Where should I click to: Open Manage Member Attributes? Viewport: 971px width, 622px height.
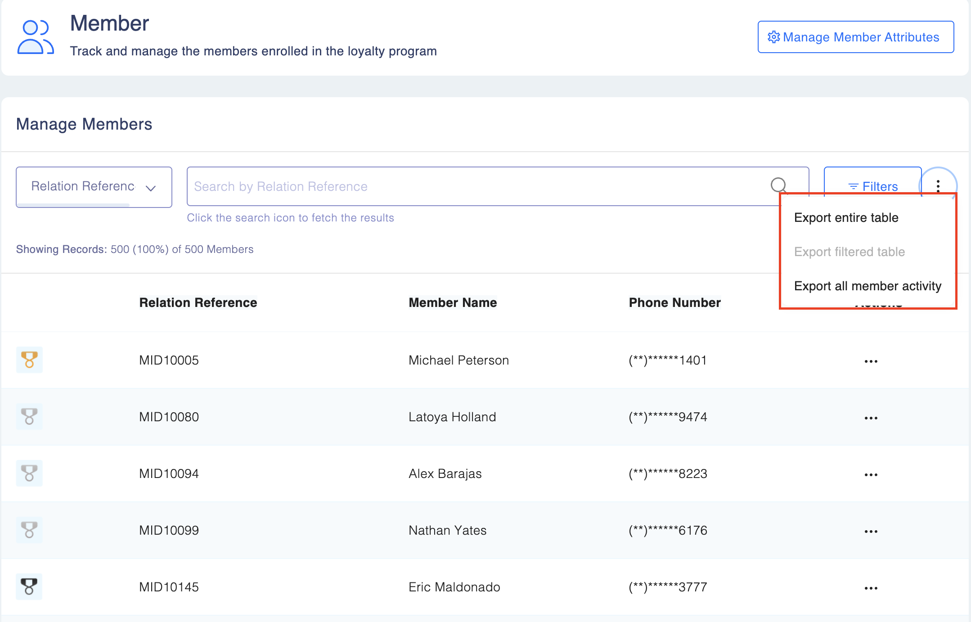[855, 37]
